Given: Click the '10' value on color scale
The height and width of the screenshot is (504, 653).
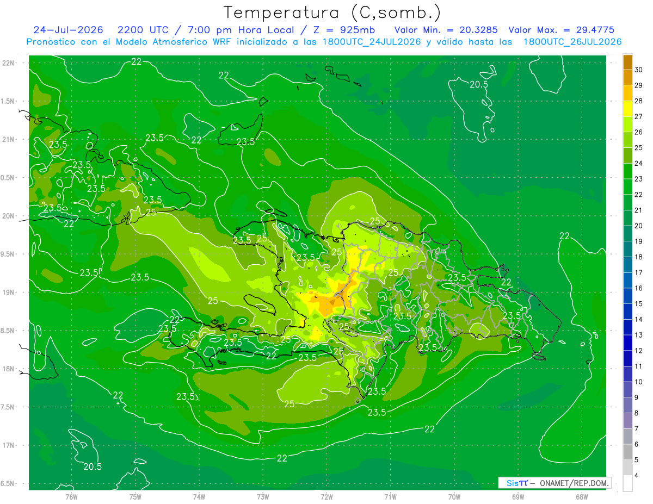Looking at the screenshot, I should [x=639, y=382].
